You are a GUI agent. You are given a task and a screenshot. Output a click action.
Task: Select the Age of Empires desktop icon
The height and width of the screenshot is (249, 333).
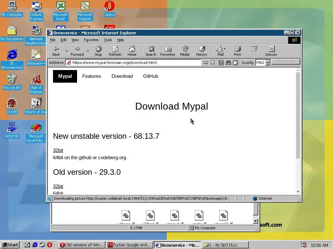(36, 84)
